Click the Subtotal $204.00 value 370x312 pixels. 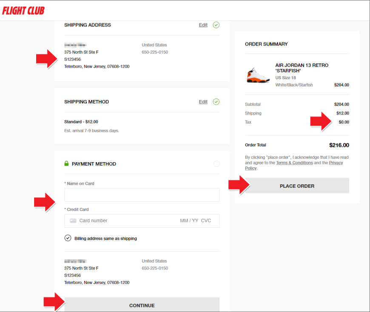click(x=342, y=104)
